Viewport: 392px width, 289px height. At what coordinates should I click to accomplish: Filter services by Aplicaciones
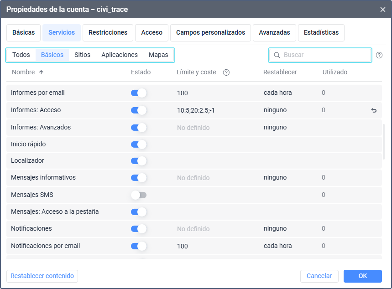(120, 55)
